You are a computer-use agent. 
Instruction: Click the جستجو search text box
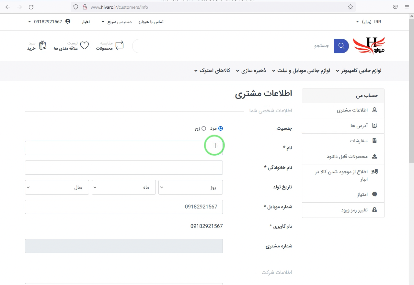(233, 46)
